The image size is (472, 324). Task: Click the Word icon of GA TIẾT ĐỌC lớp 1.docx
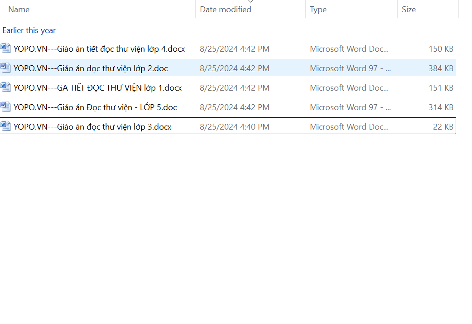[5, 87]
